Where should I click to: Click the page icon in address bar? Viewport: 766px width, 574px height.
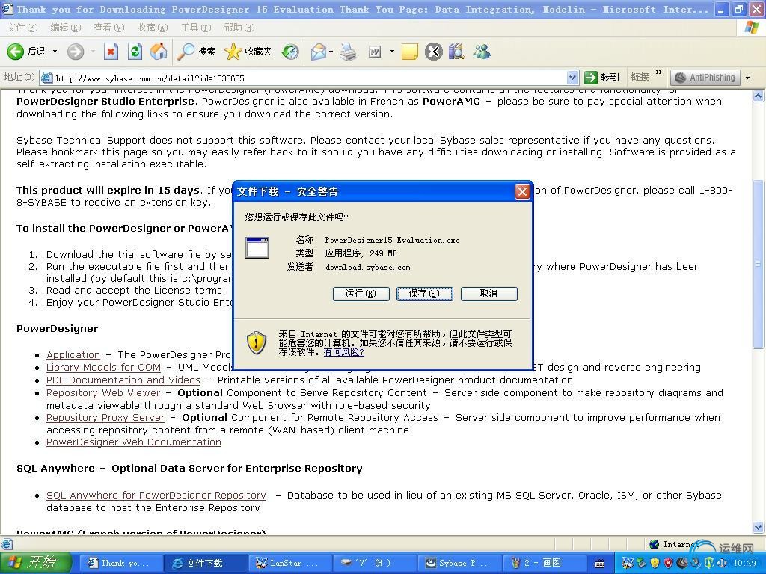pyautogui.click(x=47, y=78)
